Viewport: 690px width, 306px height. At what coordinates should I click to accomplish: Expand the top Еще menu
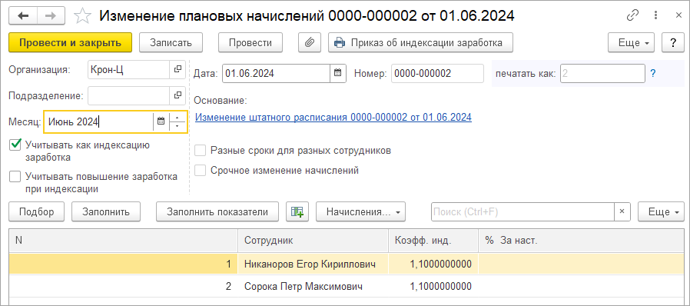pos(631,43)
